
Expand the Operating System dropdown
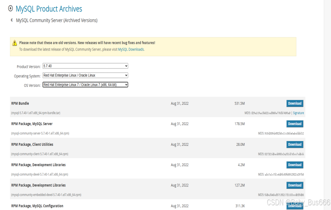pos(85,75)
